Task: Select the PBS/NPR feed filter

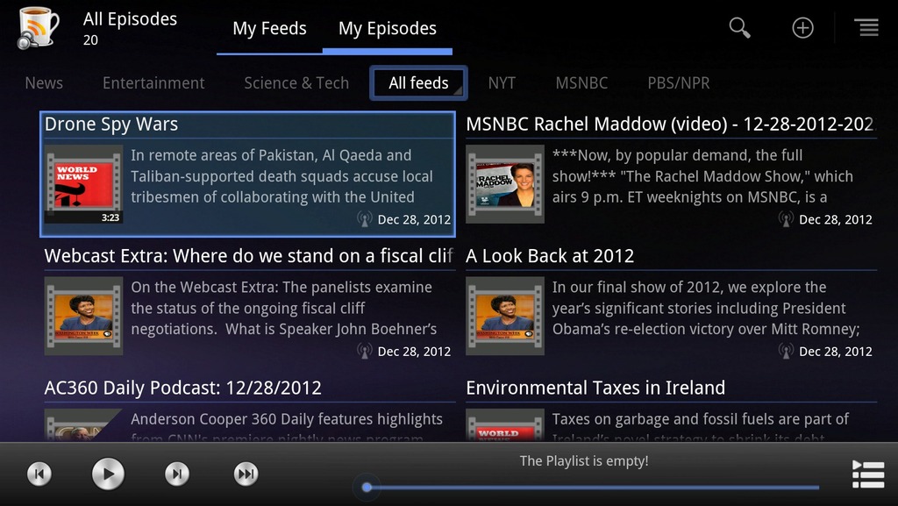Action: (679, 83)
